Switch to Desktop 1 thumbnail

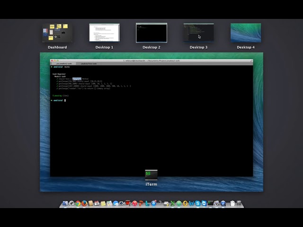click(x=104, y=33)
